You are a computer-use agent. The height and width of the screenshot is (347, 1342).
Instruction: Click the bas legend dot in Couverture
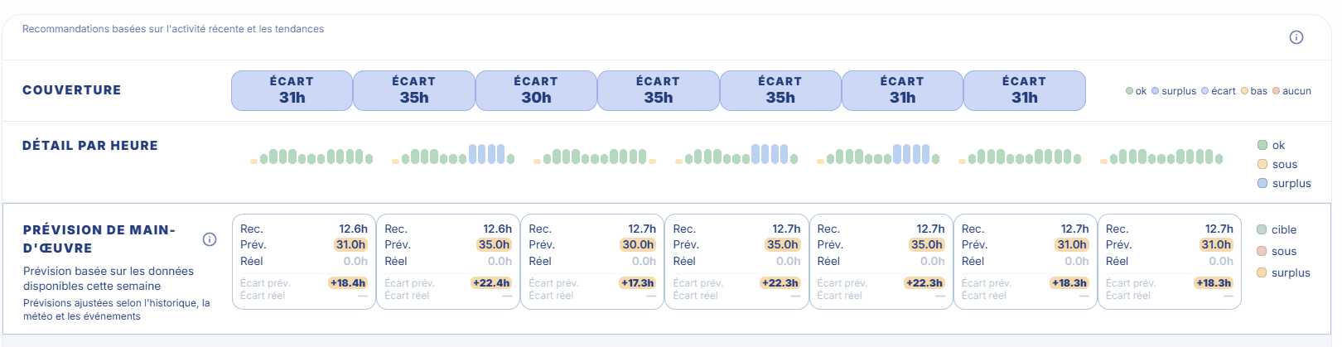[1244, 91]
